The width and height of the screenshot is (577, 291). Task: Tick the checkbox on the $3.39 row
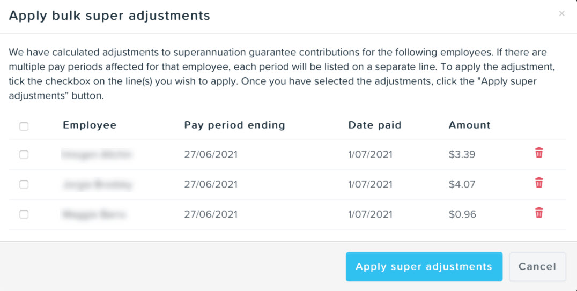(24, 154)
